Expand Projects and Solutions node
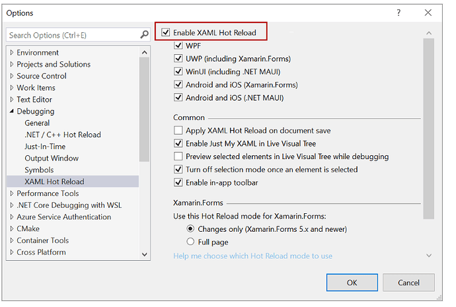 click(x=12, y=64)
